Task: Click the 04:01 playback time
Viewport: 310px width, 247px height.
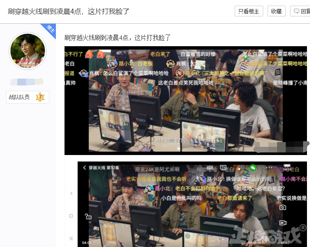Action: click(x=87, y=243)
